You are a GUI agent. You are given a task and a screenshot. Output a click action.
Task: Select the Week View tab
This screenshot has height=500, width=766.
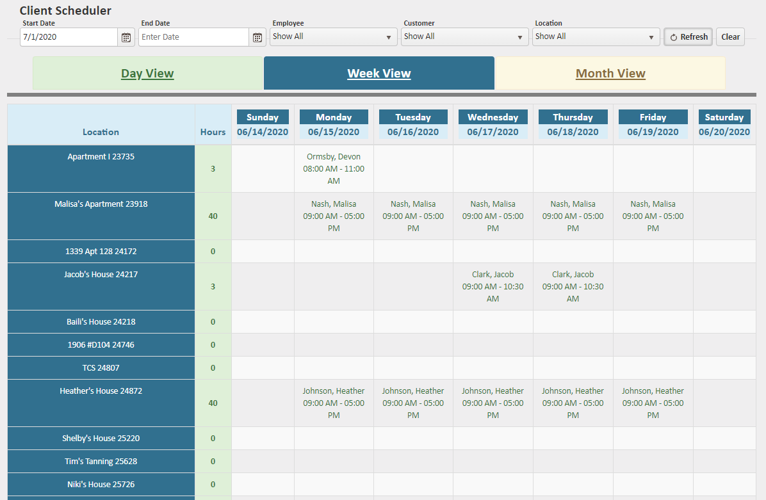(379, 73)
